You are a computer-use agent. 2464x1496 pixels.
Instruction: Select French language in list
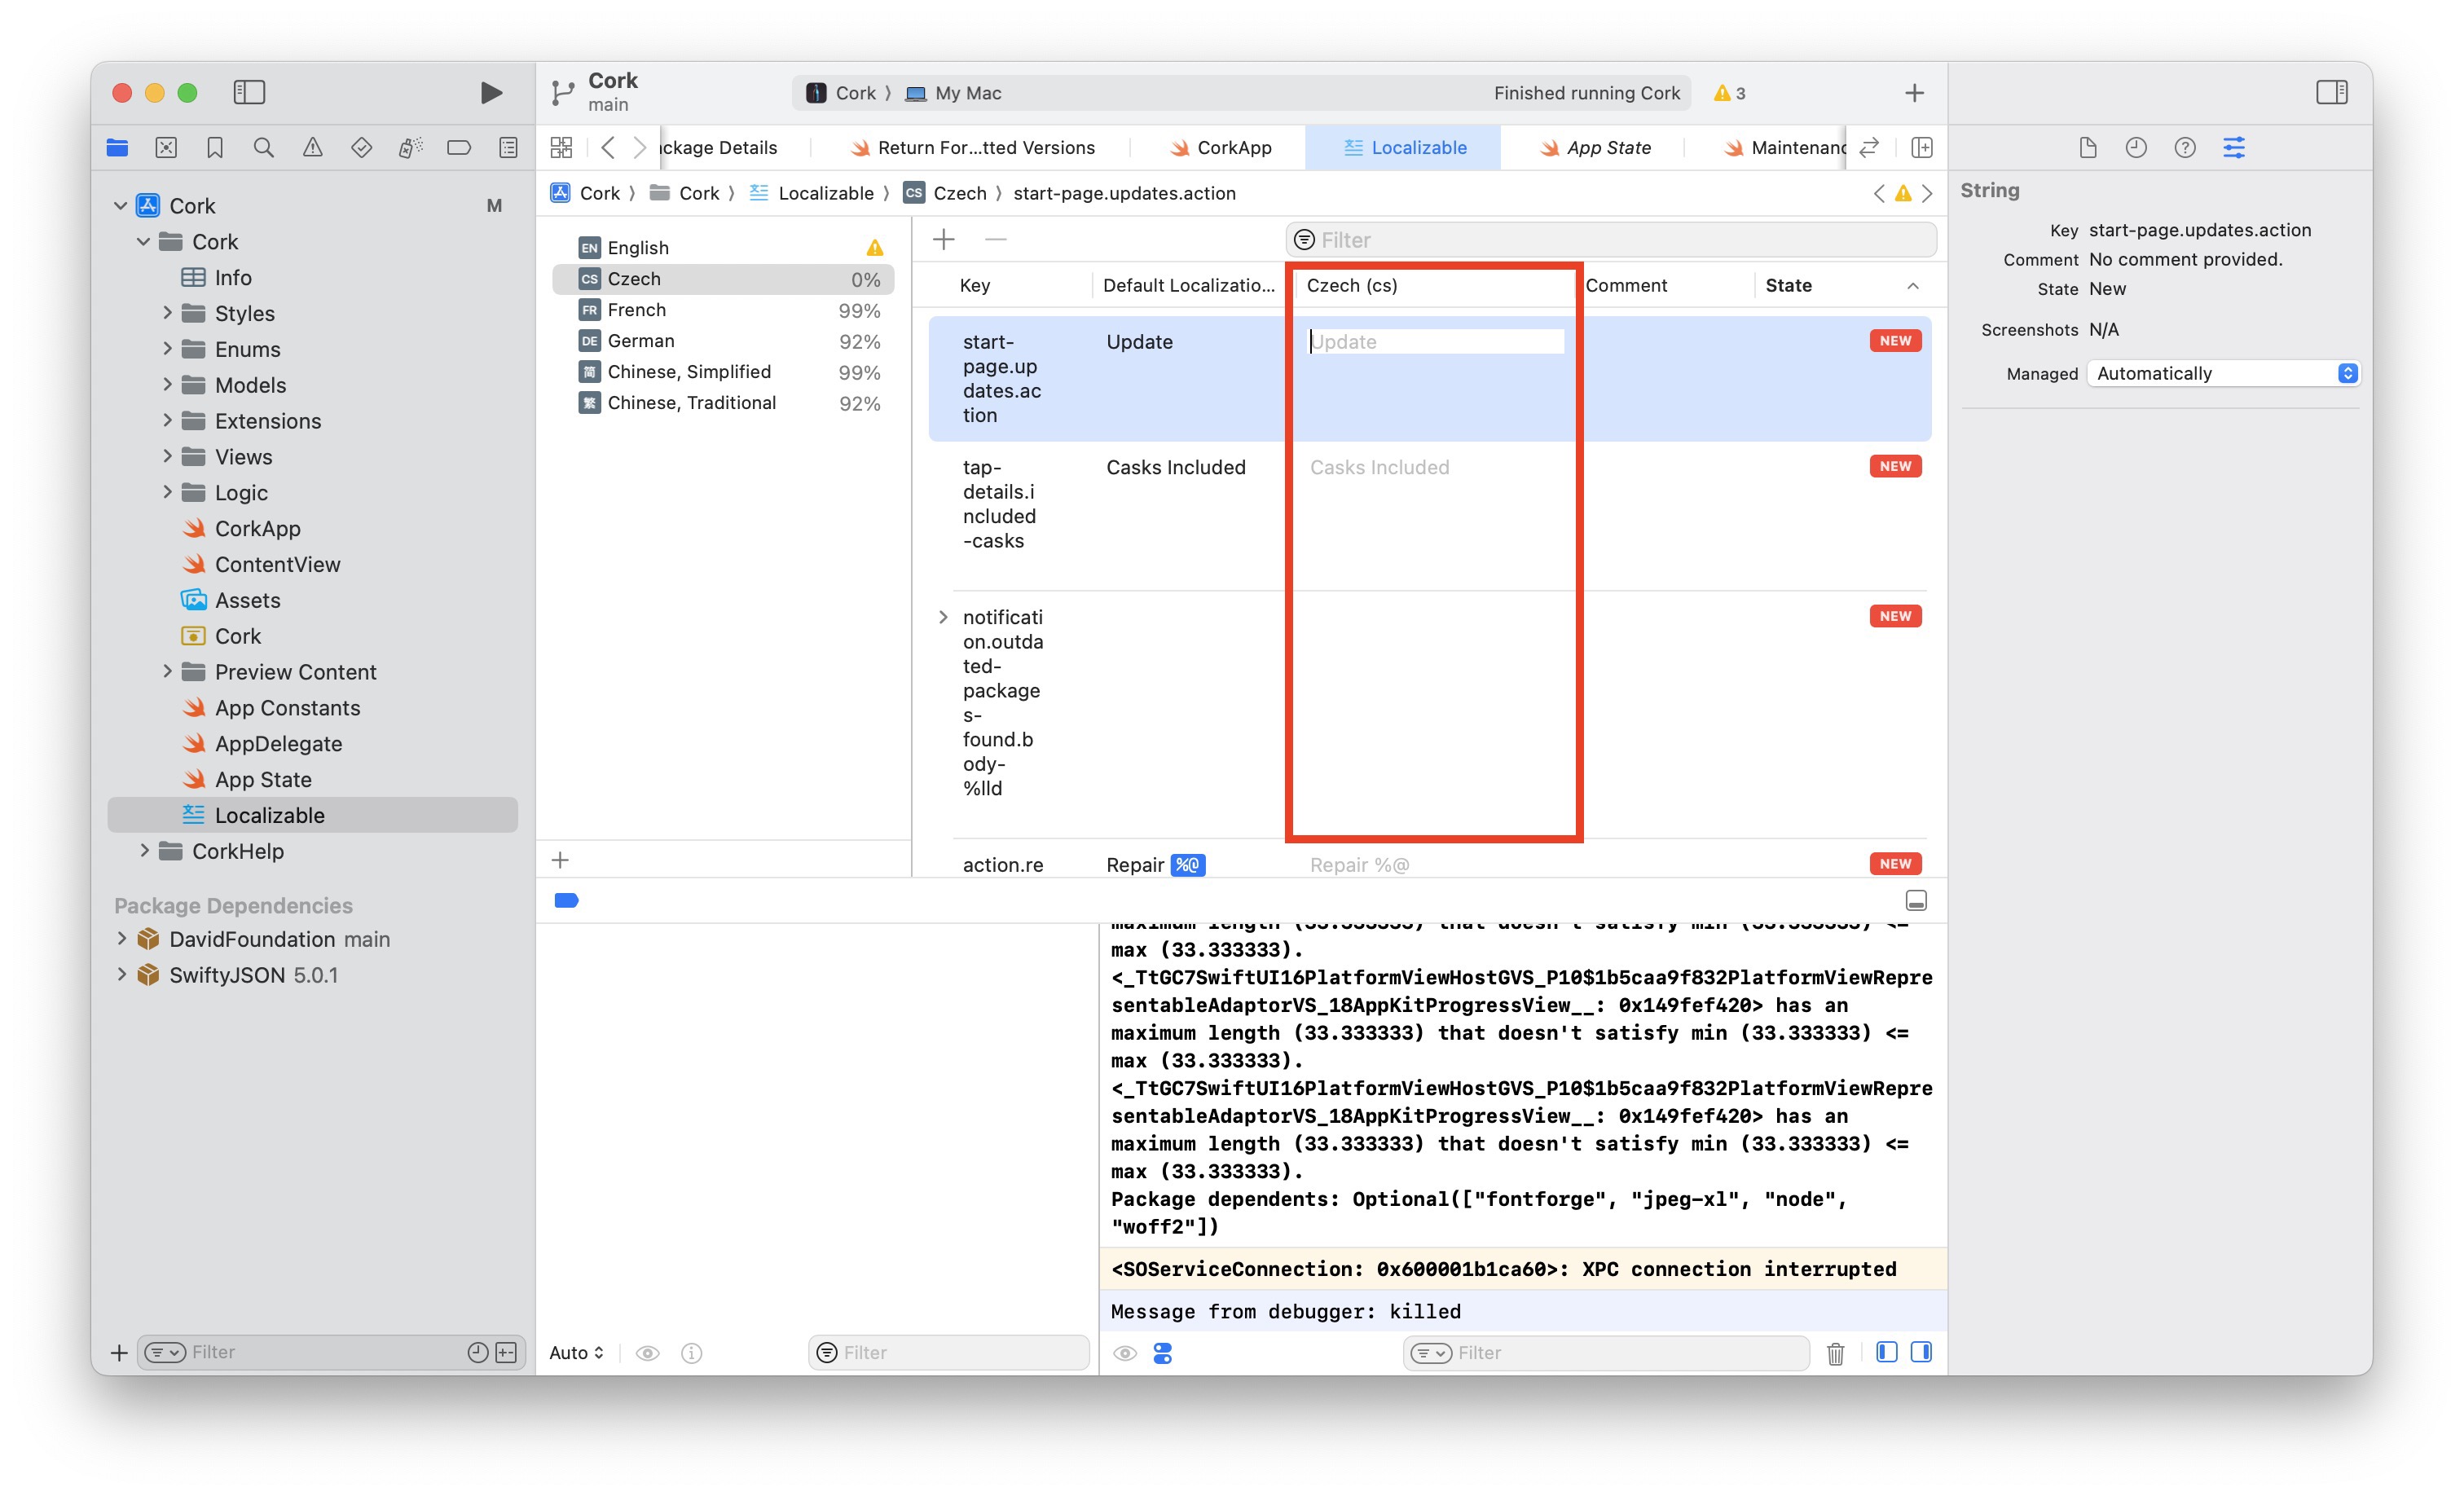637,310
